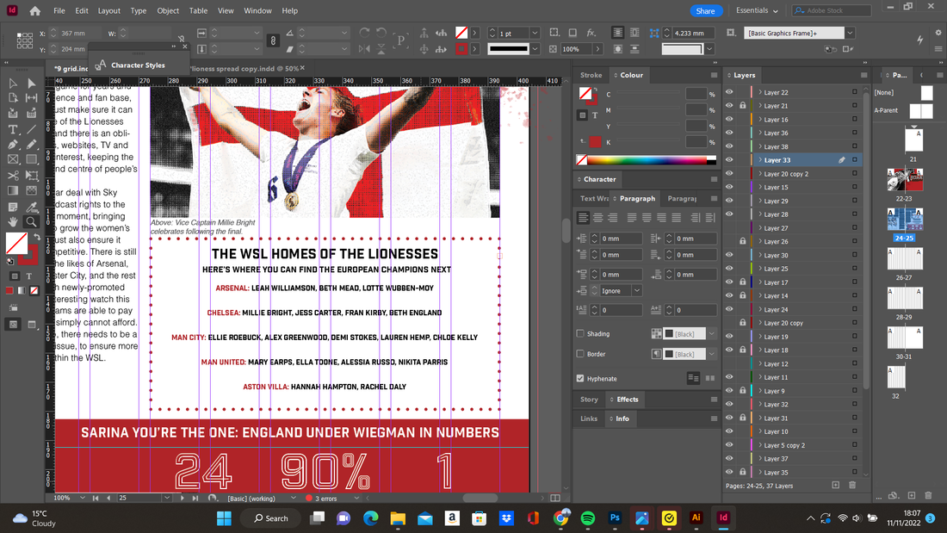Viewport: 947px width, 533px height.
Task: Enable the Border checkbox
Action: coord(580,354)
